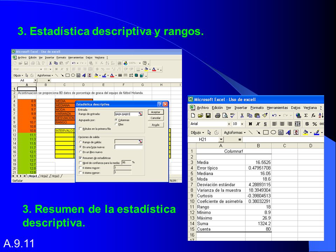Screen dimensions: 336x252
Task: Click Save diskette icon in right Excel window
Action: click(208, 115)
